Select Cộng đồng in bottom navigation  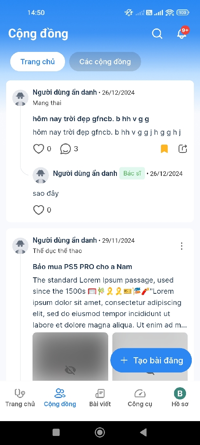(x=60, y=398)
